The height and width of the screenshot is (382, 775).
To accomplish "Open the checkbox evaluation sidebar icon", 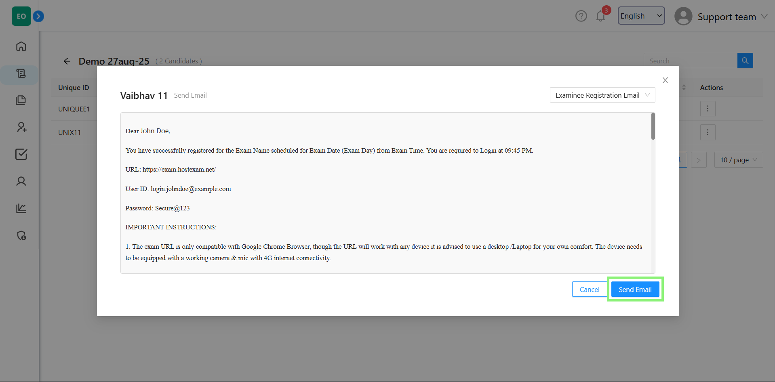I will click(21, 154).
